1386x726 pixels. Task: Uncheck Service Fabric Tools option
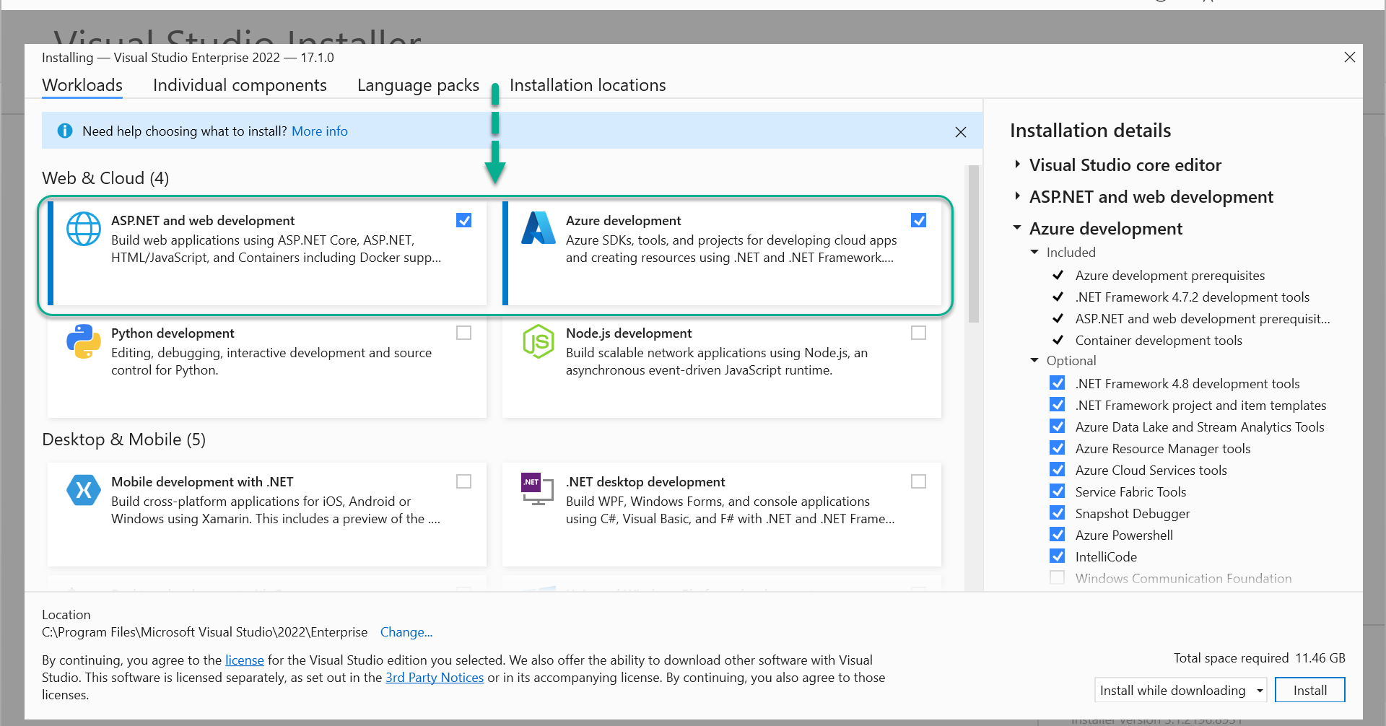pyautogui.click(x=1058, y=491)
